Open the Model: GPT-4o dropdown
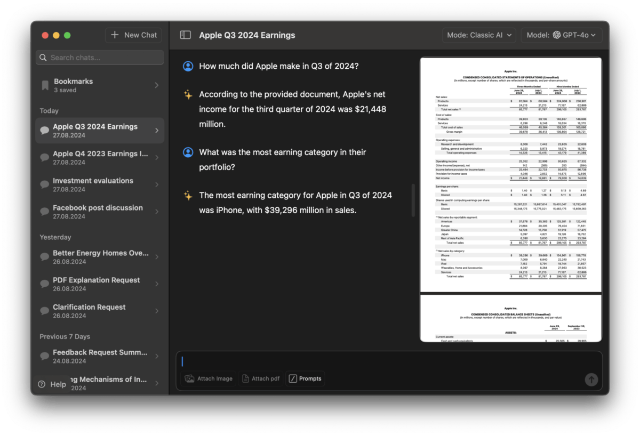Screen dimensions: 640x436 coord(561,35)
